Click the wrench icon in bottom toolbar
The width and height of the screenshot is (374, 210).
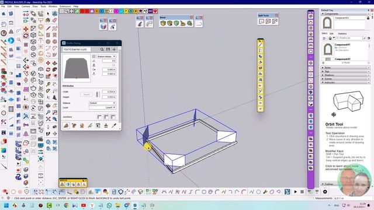pyautogui.click(x=265, y=192)
